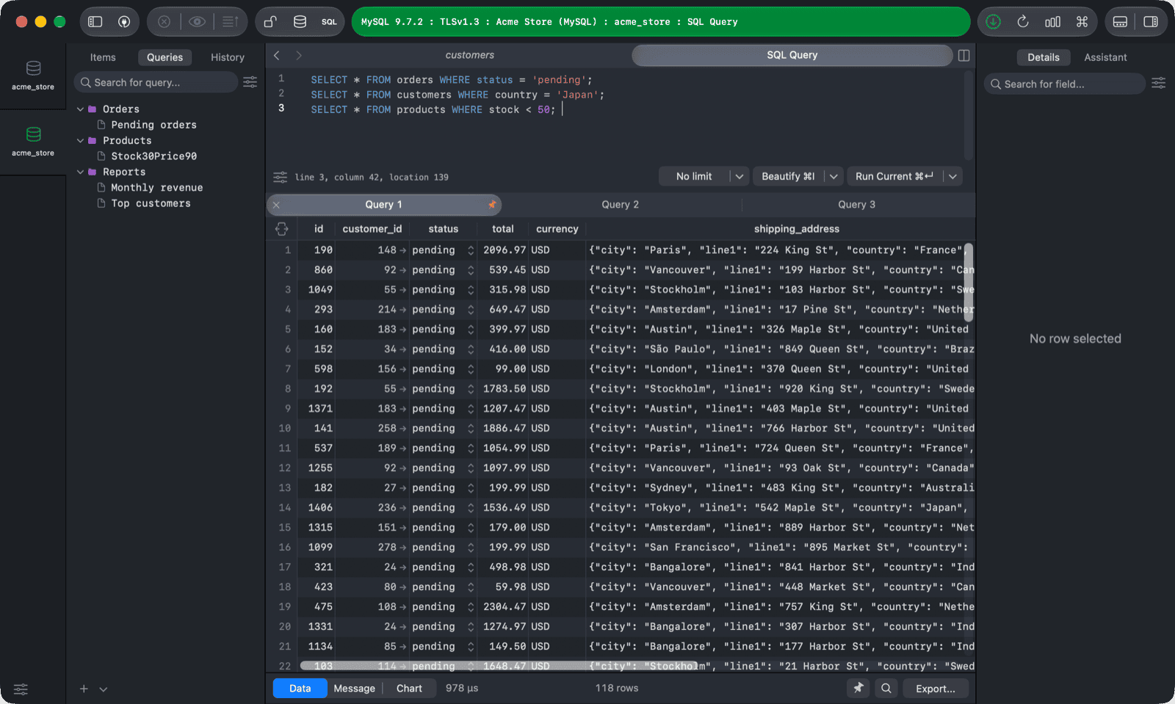Collapse the Orders folder
Screen dimensions: 1175x704
(81, 109)
